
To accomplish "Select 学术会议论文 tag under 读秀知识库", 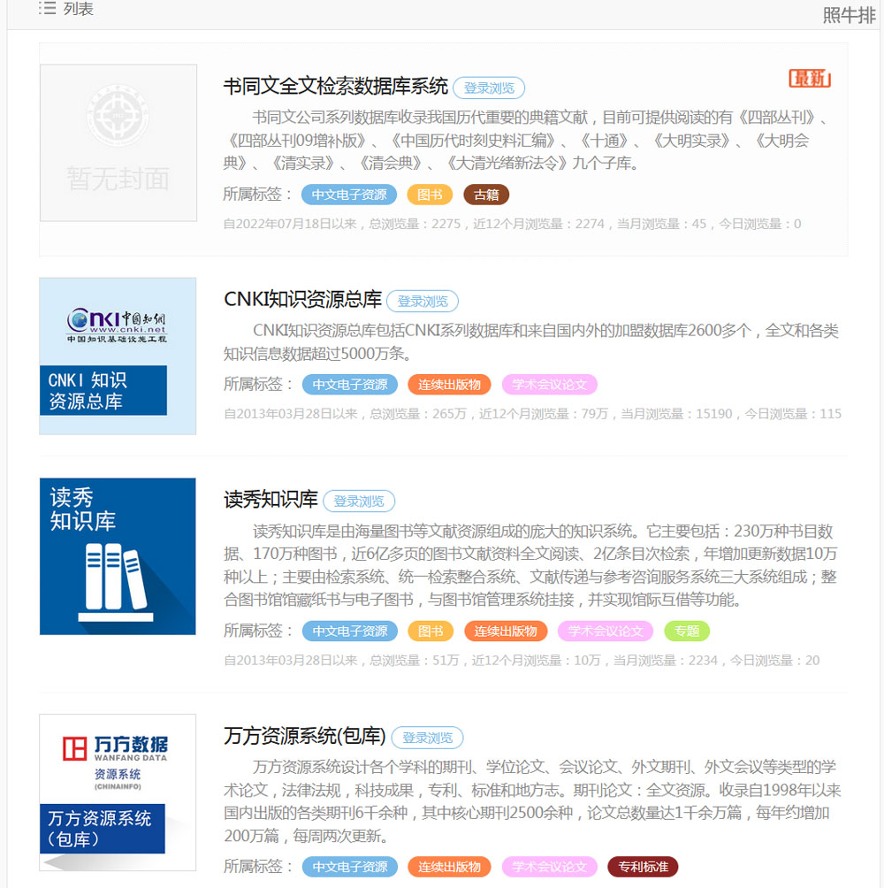I will tap(605, 631).
